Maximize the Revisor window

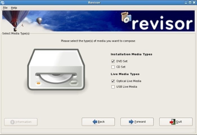[x=190, y=3]
